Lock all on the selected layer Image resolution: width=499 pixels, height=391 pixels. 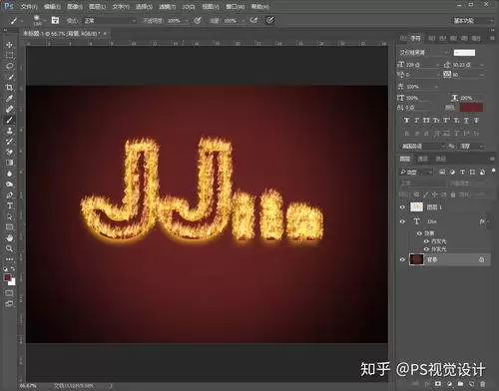point(453,195)
